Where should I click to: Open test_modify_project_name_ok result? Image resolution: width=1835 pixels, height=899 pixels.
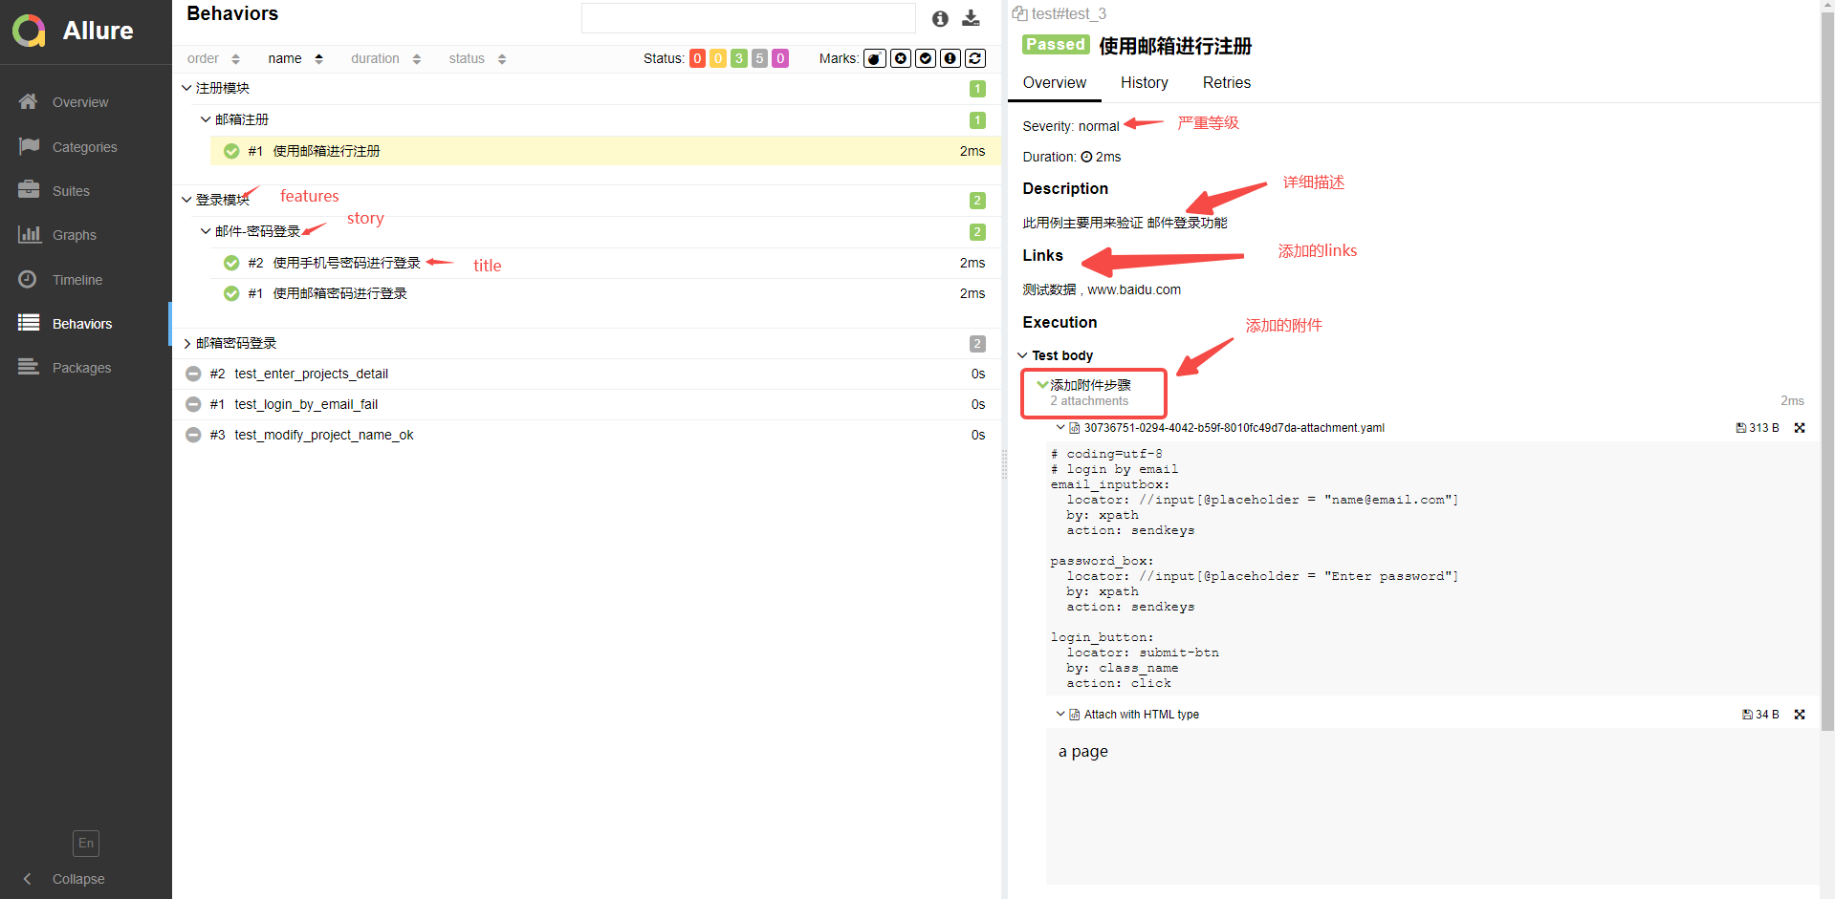[x=586, y=435]
